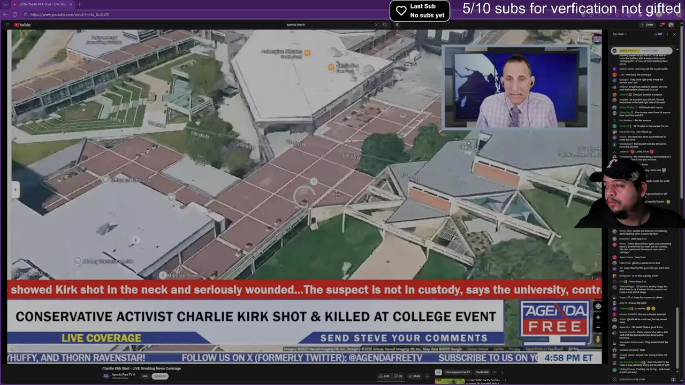Open the YouTube hamburger guide menu
The image size is (685, 385).
7,25
